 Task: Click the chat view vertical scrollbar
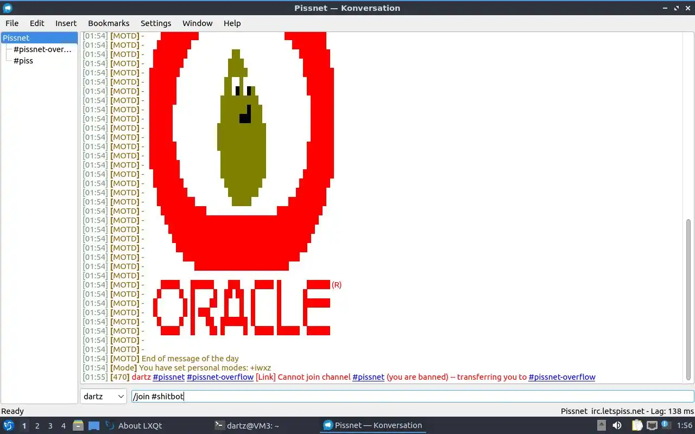pos(689,300)
